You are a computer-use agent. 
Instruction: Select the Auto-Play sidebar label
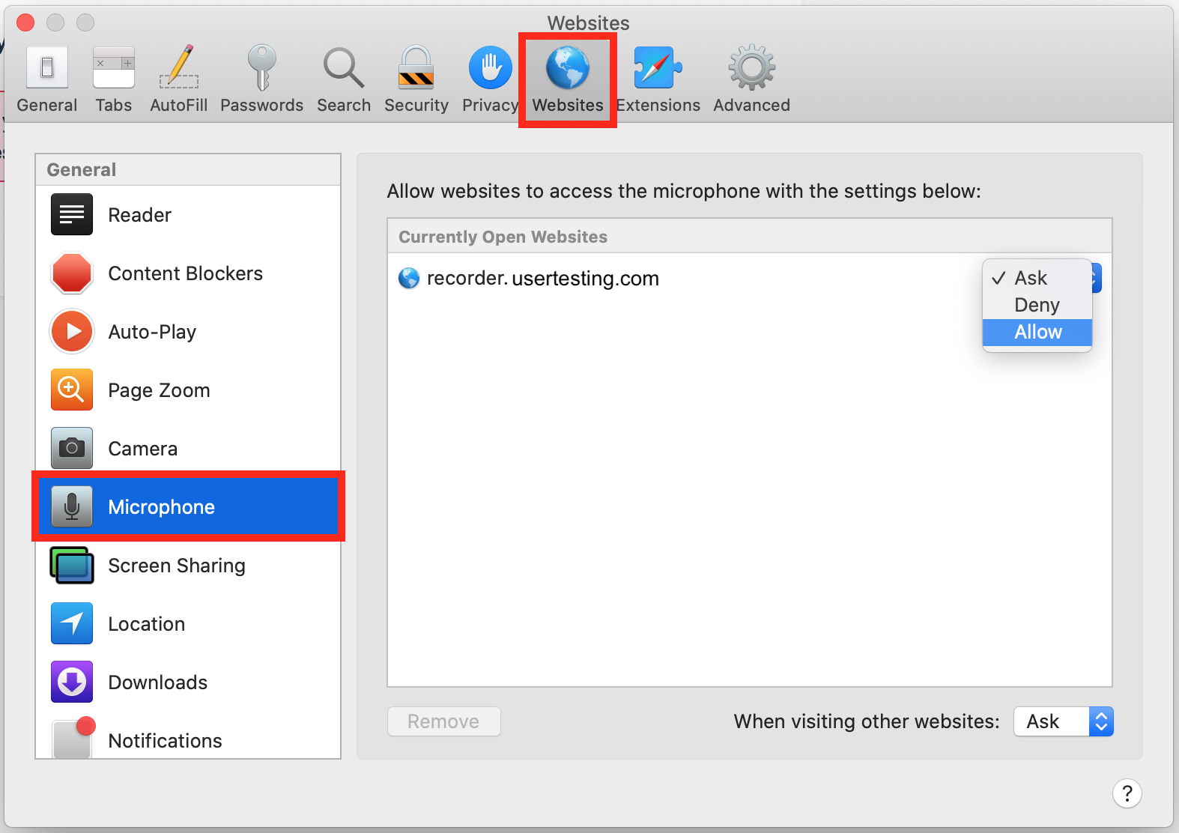point(152,332)
